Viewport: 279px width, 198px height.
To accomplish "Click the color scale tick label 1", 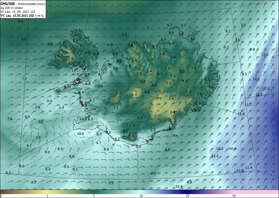I will click(47, 196).
